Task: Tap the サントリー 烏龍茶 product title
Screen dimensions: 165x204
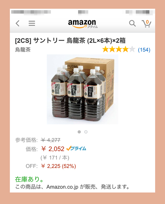Action: (x=70, y=40)
